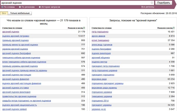Click Последнее обновление: 28.03.2016 text

pos(159,13)
